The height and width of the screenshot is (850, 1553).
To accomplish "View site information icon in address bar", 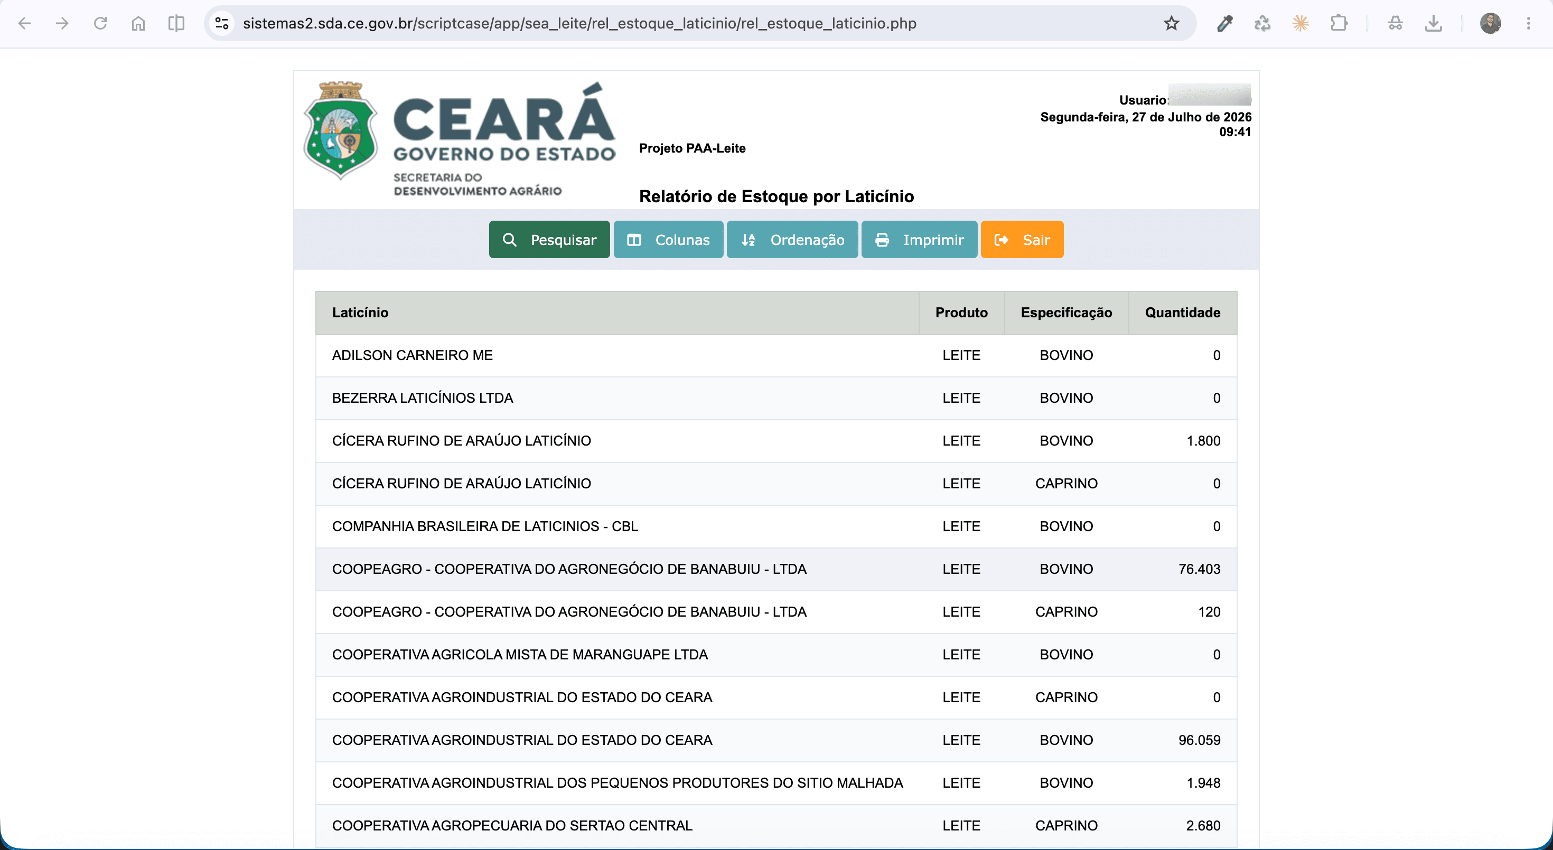I will pos(222,24).
